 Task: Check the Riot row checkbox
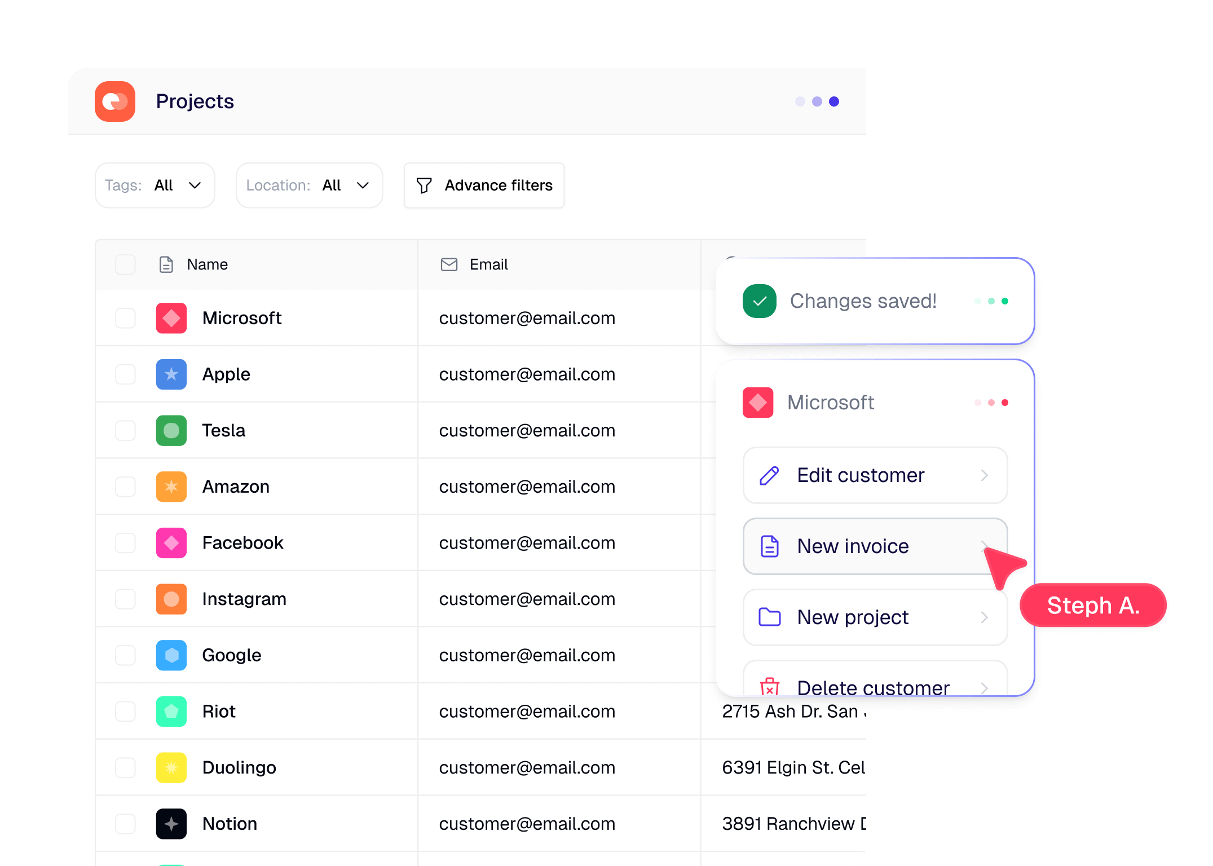click(x=125, y=712)
